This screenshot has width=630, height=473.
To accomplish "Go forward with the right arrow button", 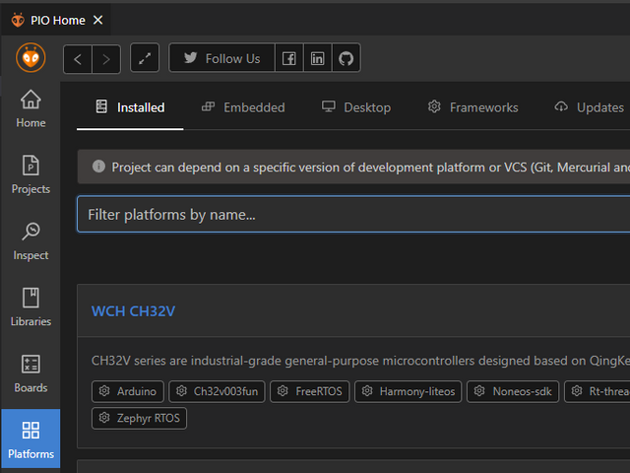I will 106,59.
